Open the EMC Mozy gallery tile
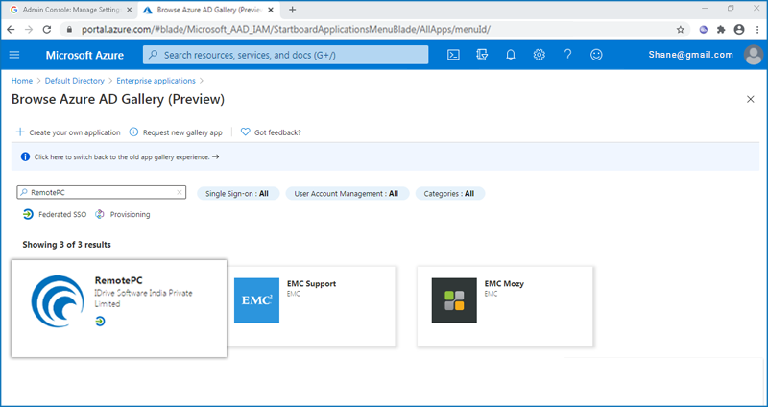The height and width of the screenshot is (407, 768). tap(505, 305)
